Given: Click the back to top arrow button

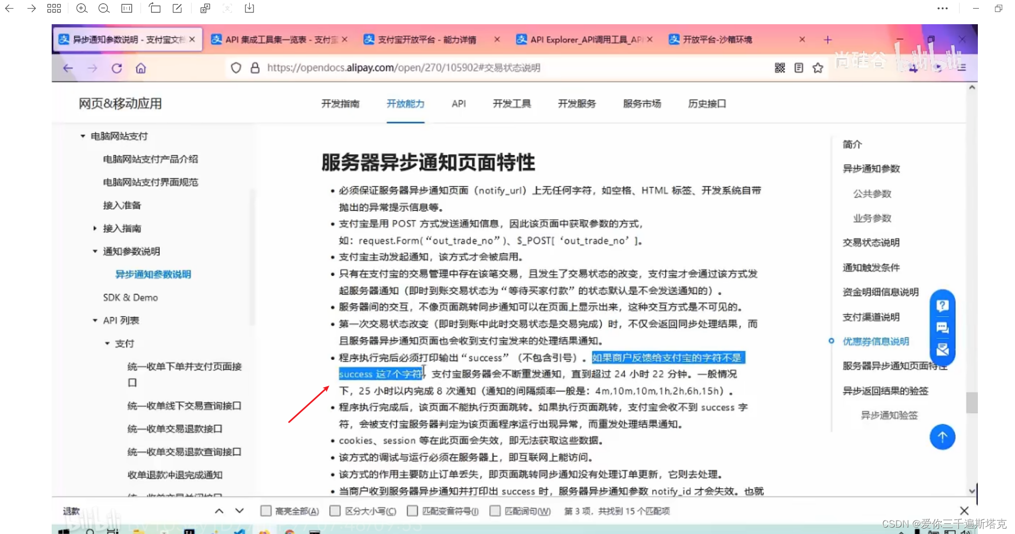Looking at the screenshot, I should click(942, 437).
